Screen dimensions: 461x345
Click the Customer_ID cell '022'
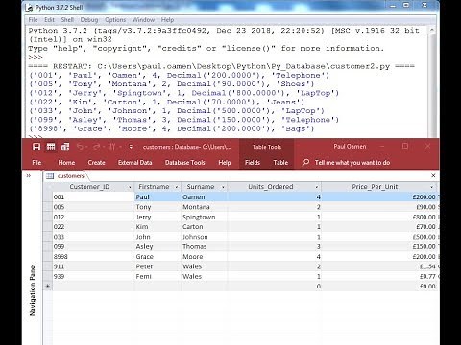pyautogui.click(x=93, y=227)
